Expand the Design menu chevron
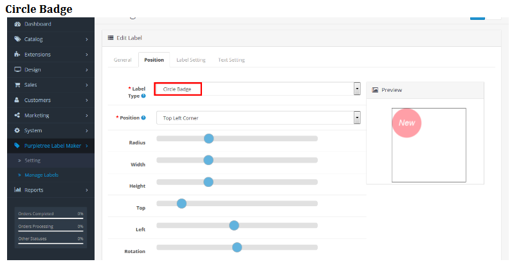512x273 pixels. click(87, 70)
